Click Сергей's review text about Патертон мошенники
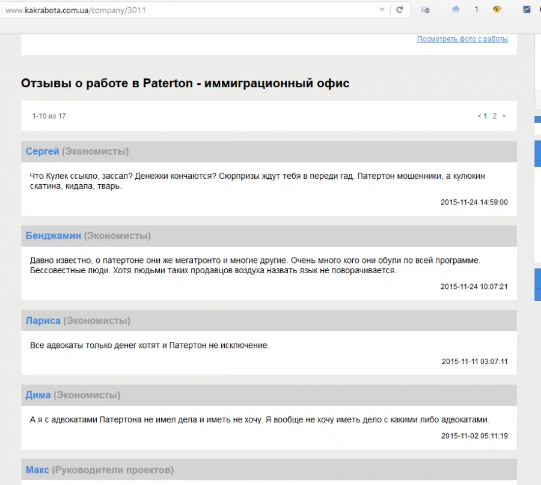 (x=257, y=181)
